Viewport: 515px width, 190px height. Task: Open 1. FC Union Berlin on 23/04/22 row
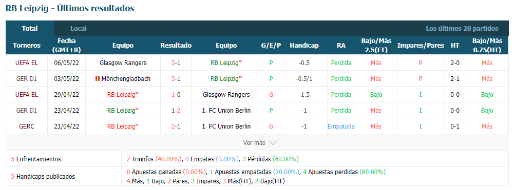(x=226, y=111)
